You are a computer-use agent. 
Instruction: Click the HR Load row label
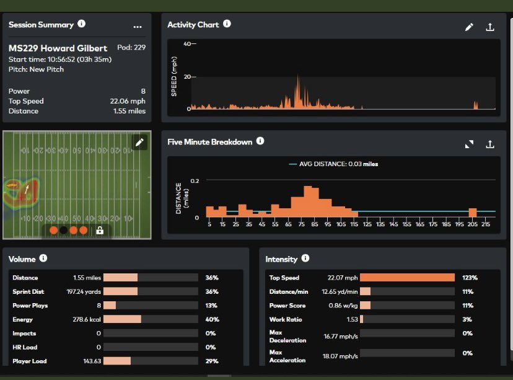25,347
